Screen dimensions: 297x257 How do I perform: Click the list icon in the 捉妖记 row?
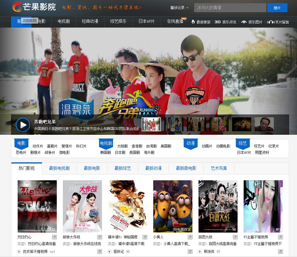click(x=190, y=252)
